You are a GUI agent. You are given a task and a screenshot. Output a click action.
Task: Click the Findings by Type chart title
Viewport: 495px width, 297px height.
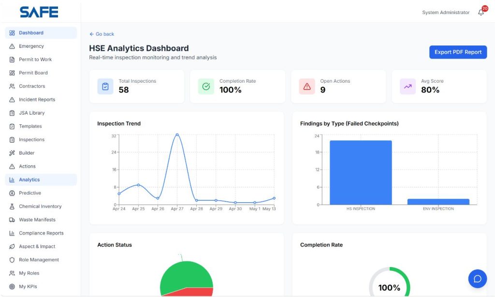[x=349, y=123]
